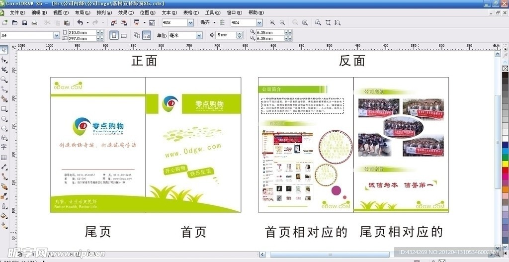
Task: Set page orientation to Landscape
Action: pos(124,35)
